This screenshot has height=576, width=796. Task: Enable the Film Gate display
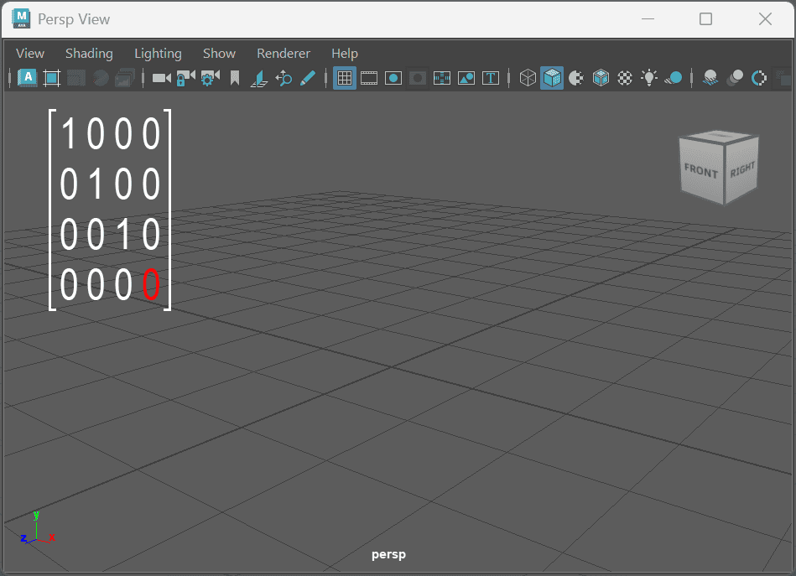pyautogui.click(x=369, y=78)
